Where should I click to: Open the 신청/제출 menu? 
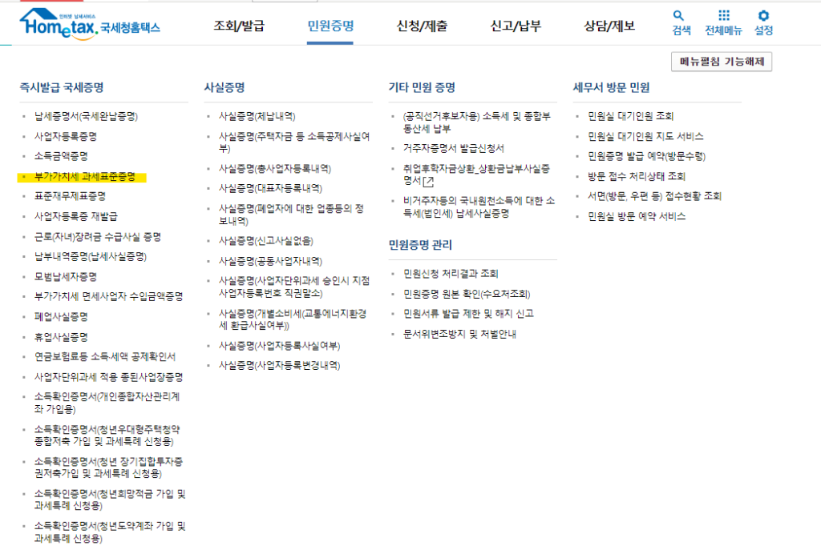(422, 26)
